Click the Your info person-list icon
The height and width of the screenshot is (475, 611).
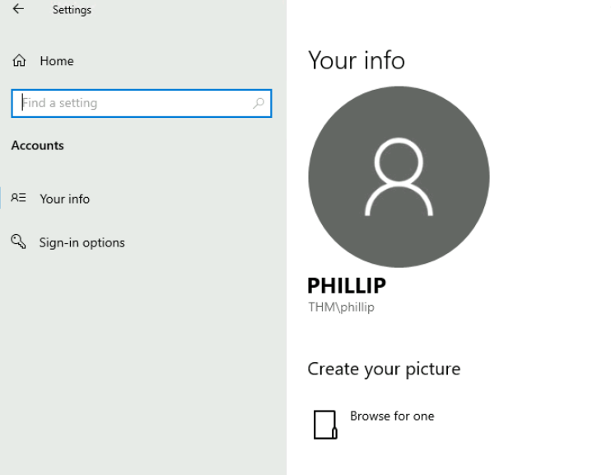tap(18, 197)
